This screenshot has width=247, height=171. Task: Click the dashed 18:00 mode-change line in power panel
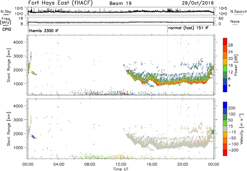(167, 65)
